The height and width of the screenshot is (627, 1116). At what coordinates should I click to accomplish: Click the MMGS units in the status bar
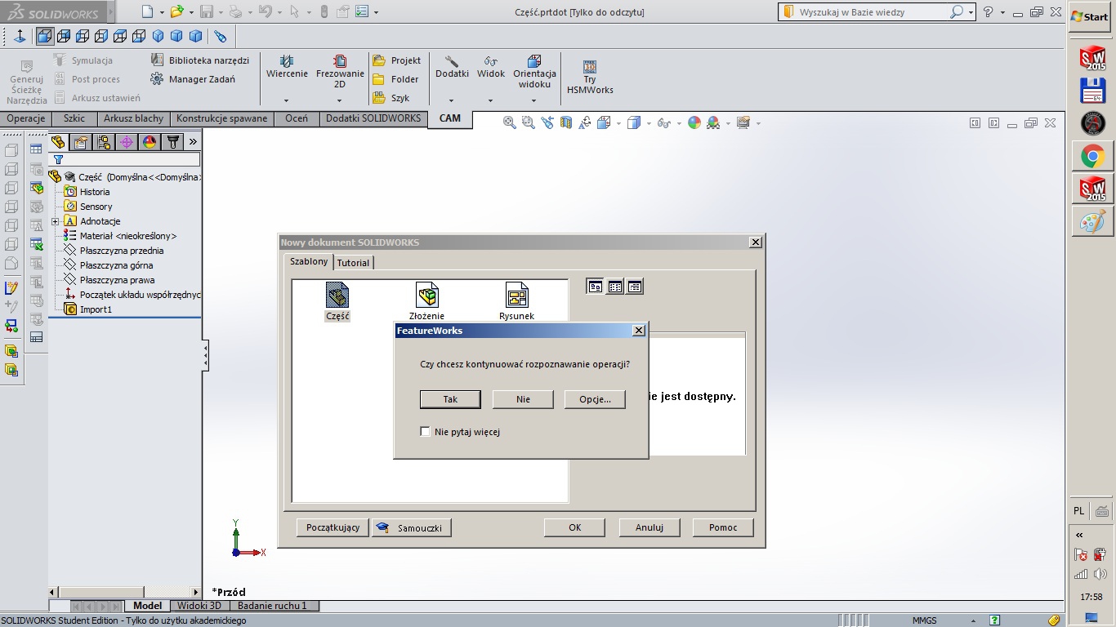point(925,620)
